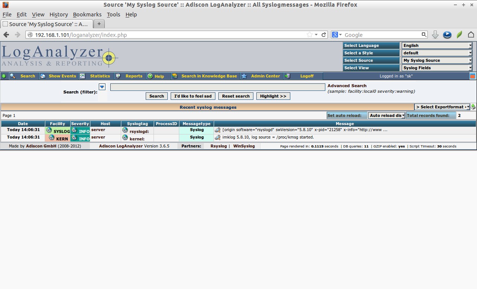Open the Auto reload dropdown
This screenshot has height=289, width=477.
(x=387, y=115)
